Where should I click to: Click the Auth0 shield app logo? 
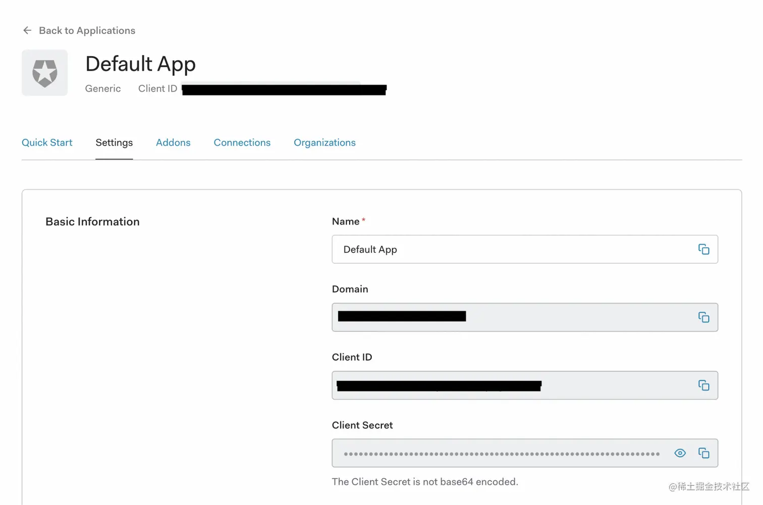(x=44, y=72)
